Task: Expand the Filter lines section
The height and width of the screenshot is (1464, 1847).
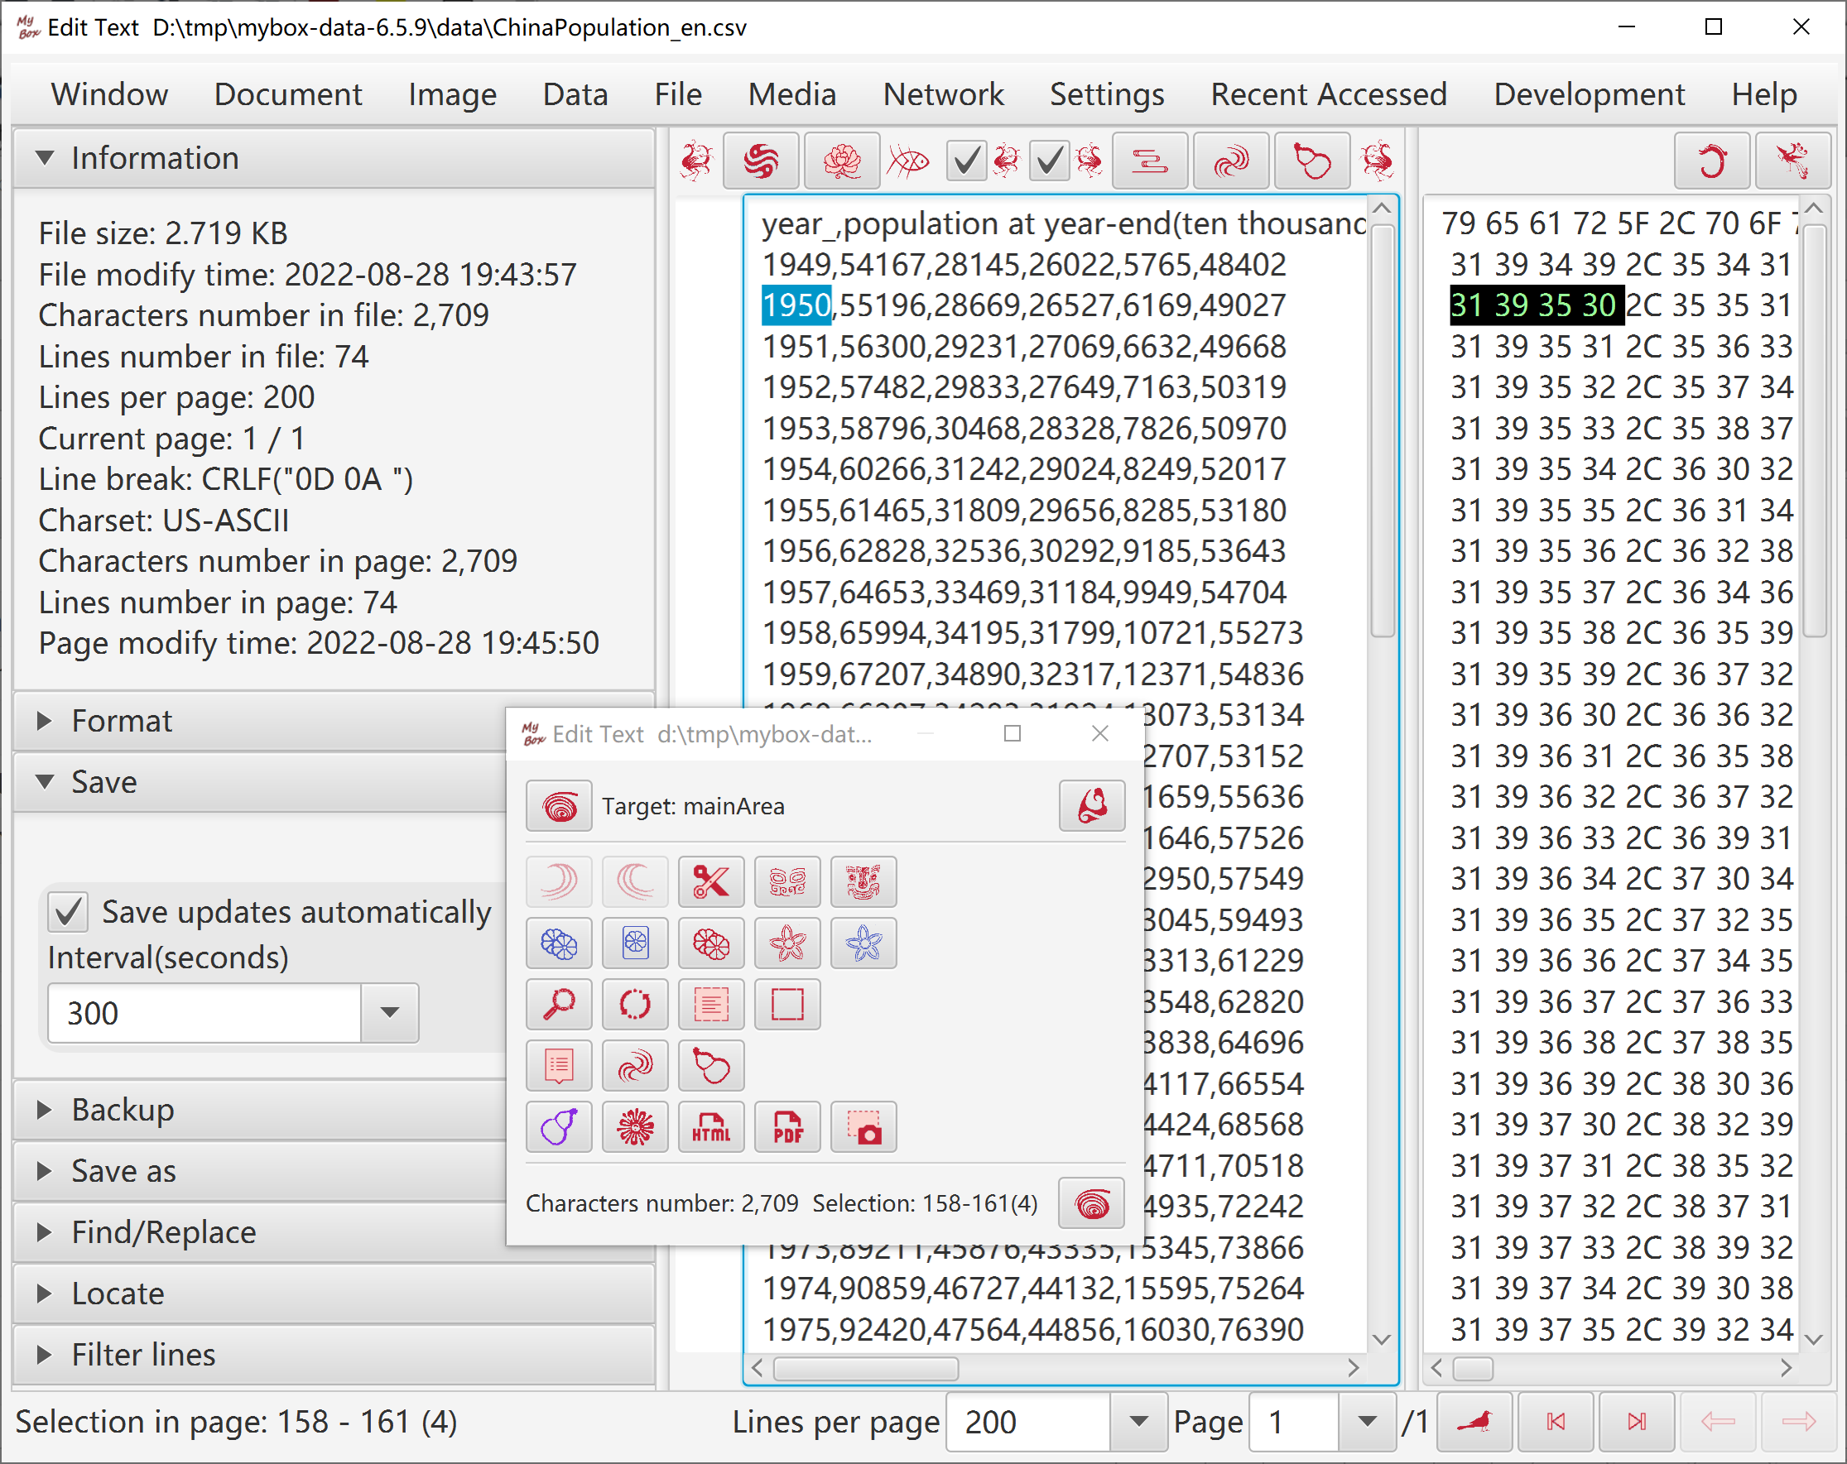Action: click(334, 1355)
